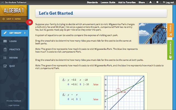176x110 pixels.
Task: Click the second equation text y = x
Action: point(73,95)
